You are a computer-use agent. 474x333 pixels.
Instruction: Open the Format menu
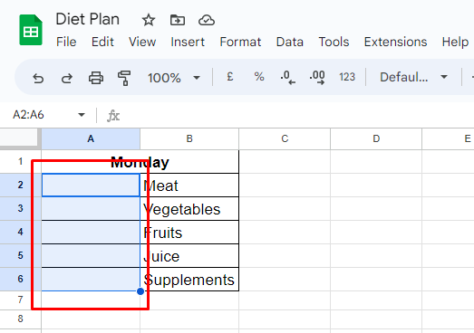pos(240,42)
